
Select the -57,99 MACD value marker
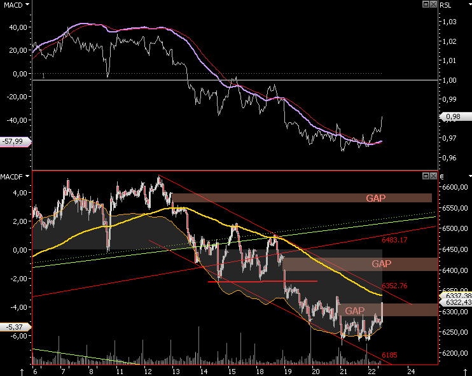[15, 141]
